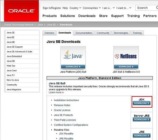Open the top navigation Training menu
This screenshot has width=158, height=140.
(x=133, y=16)
